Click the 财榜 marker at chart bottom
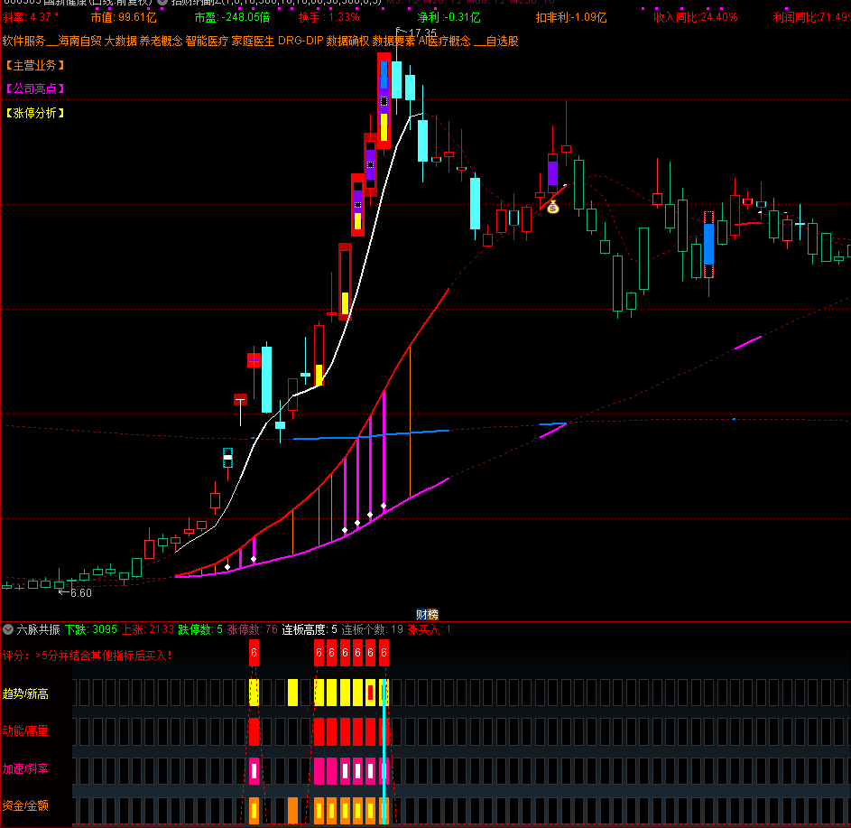851x828 pixels. [x=426, y=614]
